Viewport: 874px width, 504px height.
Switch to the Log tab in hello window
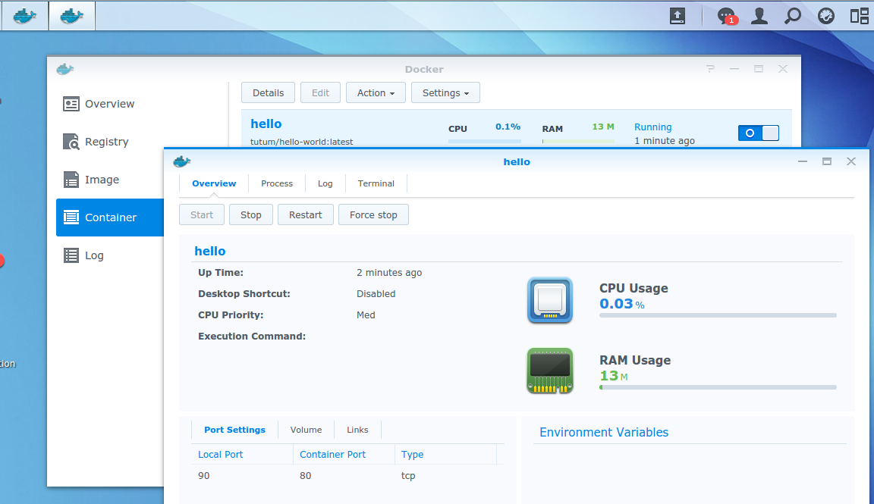pos(325,183)
